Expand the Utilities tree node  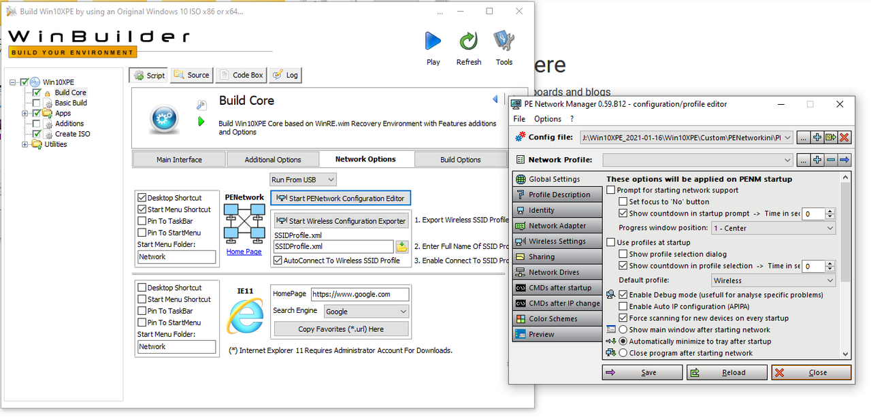(25, 144)
